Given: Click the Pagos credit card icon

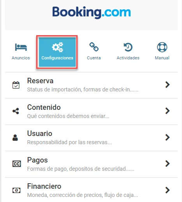Looking at the screenshot, I should click(17, 164).
